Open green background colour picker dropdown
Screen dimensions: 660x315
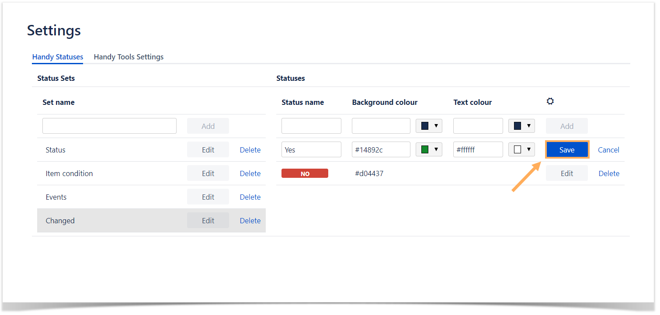coord(429,150)
